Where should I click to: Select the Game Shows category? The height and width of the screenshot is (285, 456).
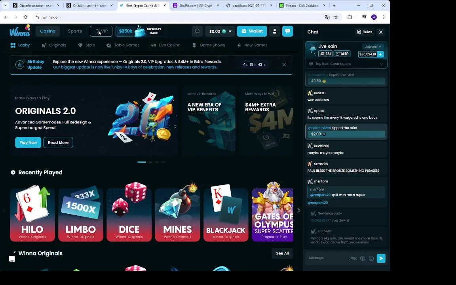point(209,45)
